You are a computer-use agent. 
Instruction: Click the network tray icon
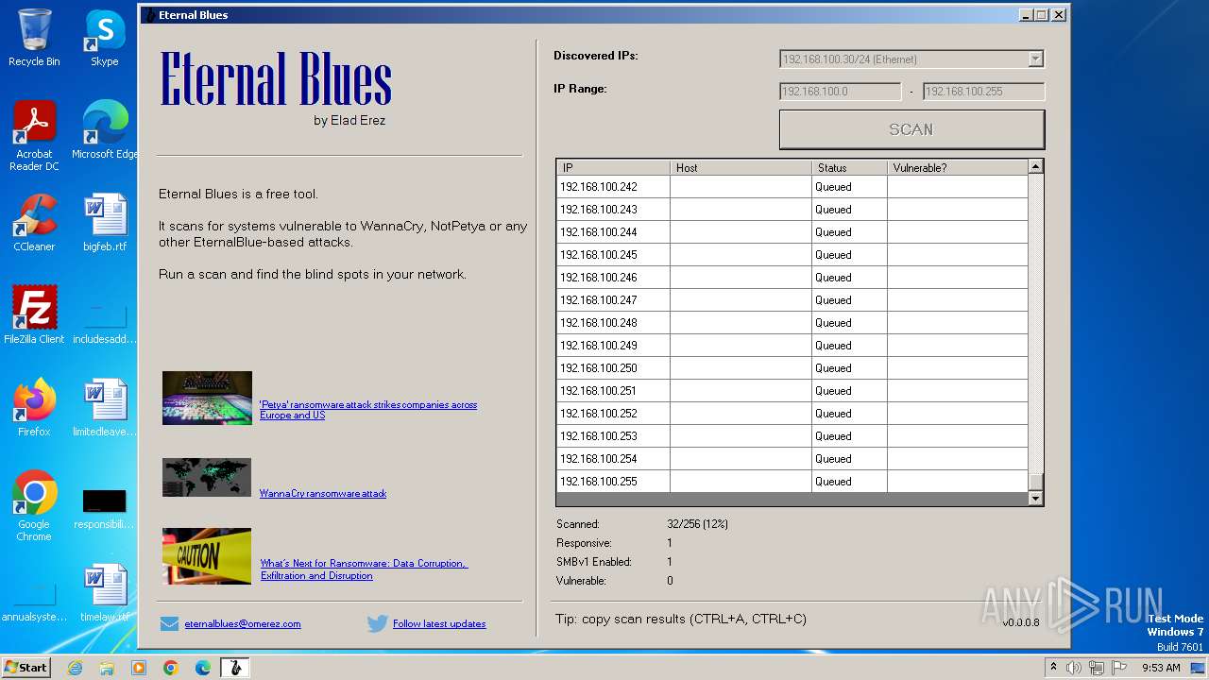coord(1096,668)
